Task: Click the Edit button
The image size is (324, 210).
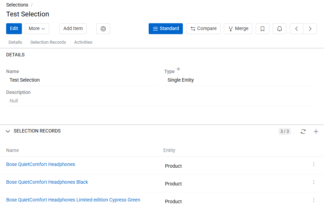Action: click(x=14, y=29)
